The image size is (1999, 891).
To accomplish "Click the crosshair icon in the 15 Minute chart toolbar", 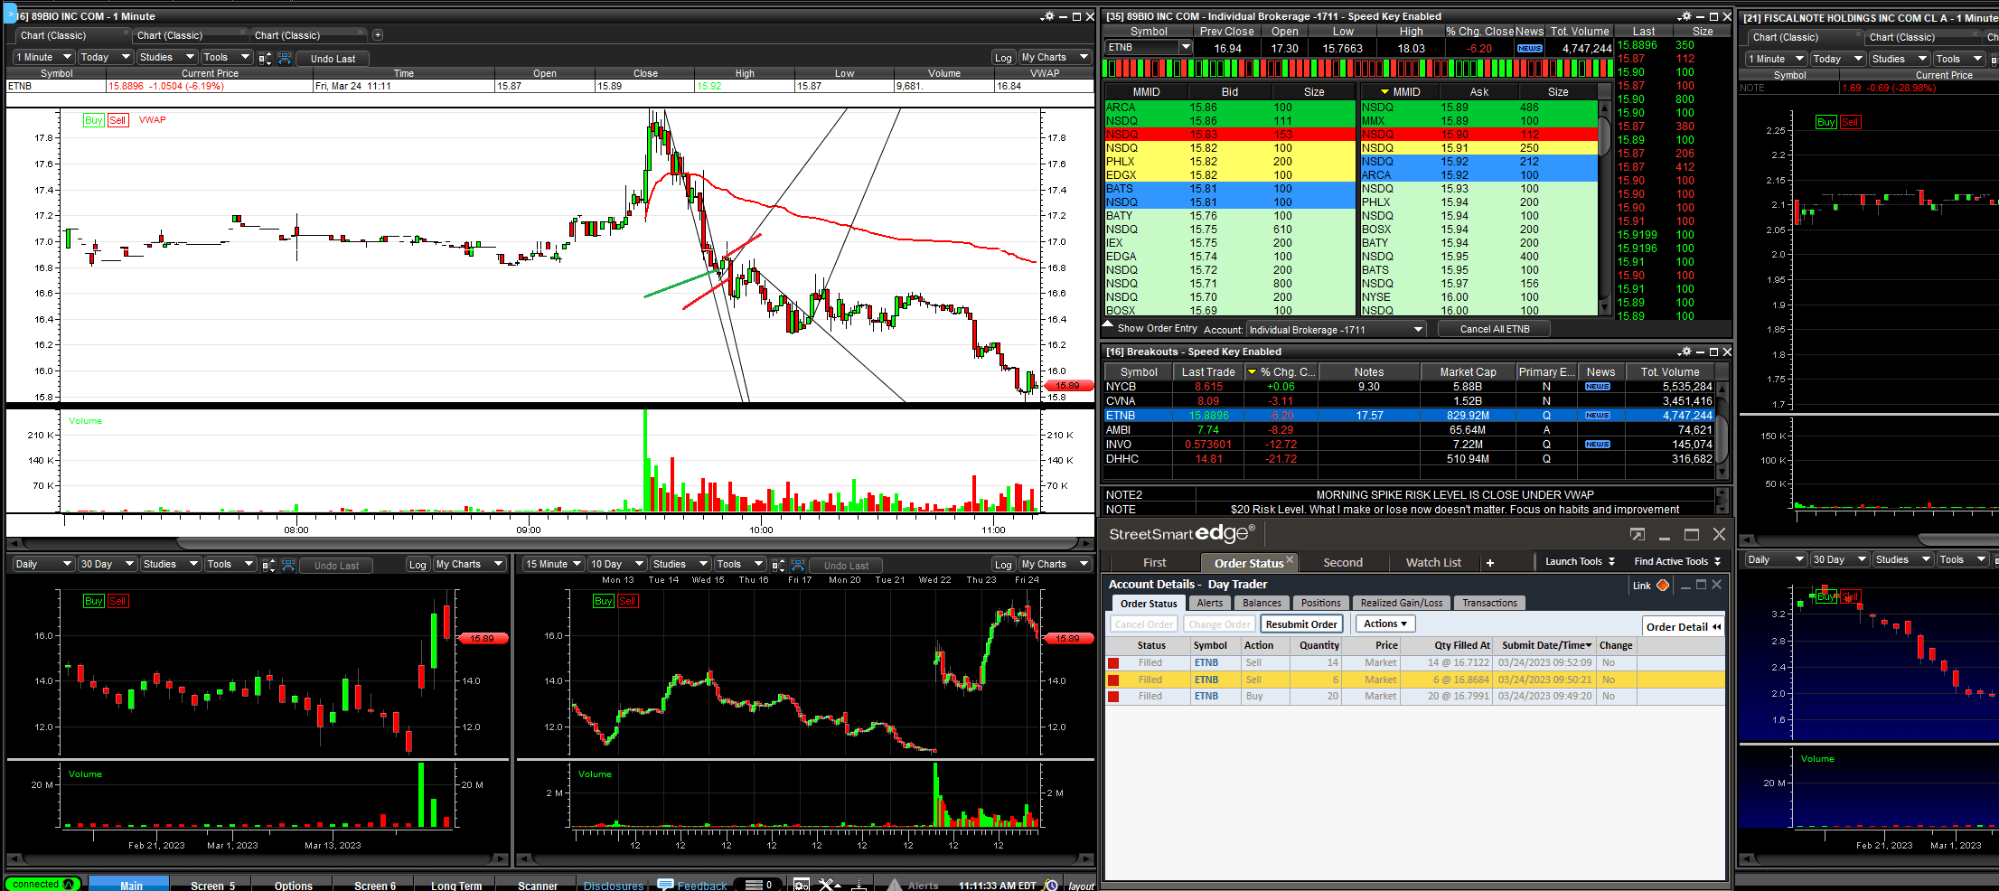I will 797,565.
